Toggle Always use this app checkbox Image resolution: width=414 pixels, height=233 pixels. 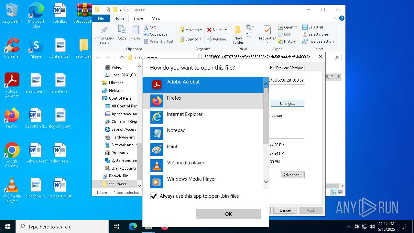154,196
